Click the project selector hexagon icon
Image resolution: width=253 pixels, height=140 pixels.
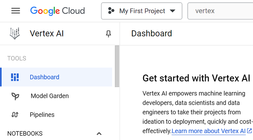[x=111, y=11]
